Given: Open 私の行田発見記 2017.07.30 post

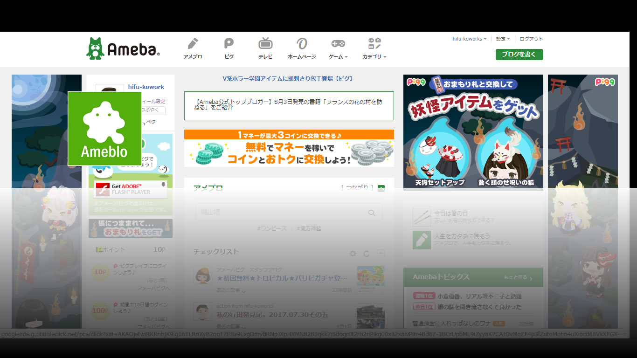Looking at the screenshot, I should pos(272,315).
